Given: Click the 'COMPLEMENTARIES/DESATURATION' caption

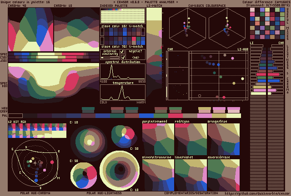Looking at the screenshot, I should (x=191, y=193).
